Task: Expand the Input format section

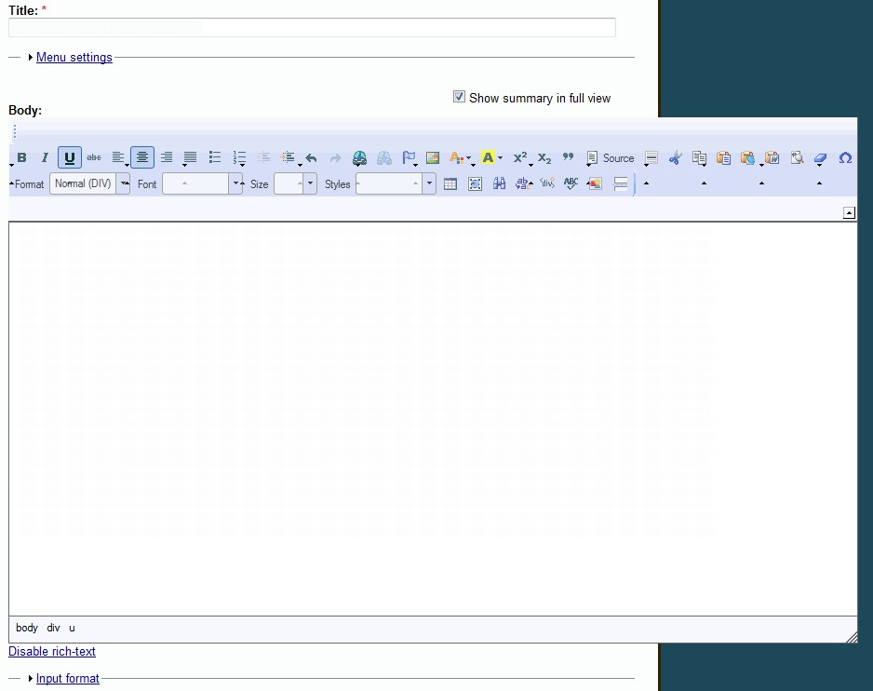Action: pyautogui.click(x=67, y=678)
